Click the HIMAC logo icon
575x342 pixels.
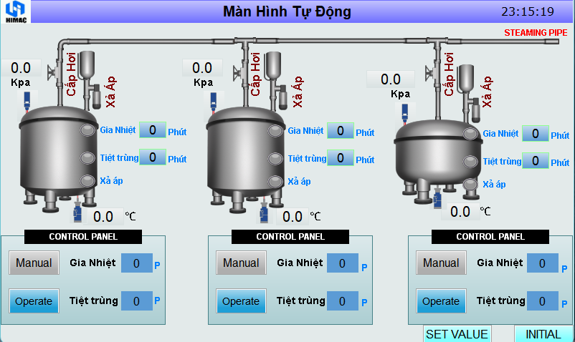(x=16, y=11)
